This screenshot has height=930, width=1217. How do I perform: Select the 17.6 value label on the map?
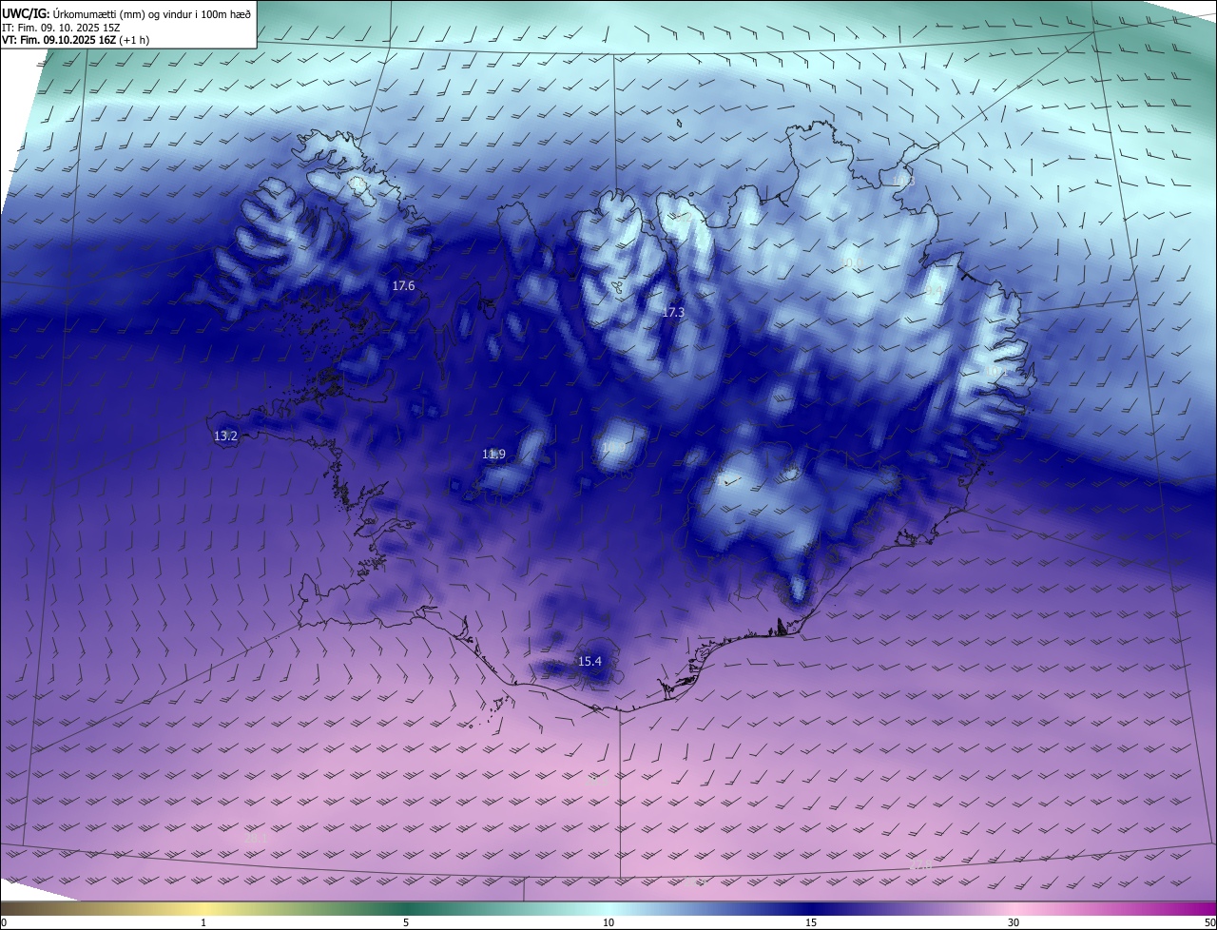pos(403,285)
